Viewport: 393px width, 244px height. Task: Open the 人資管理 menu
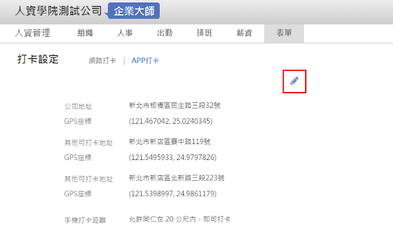[33, 33]
